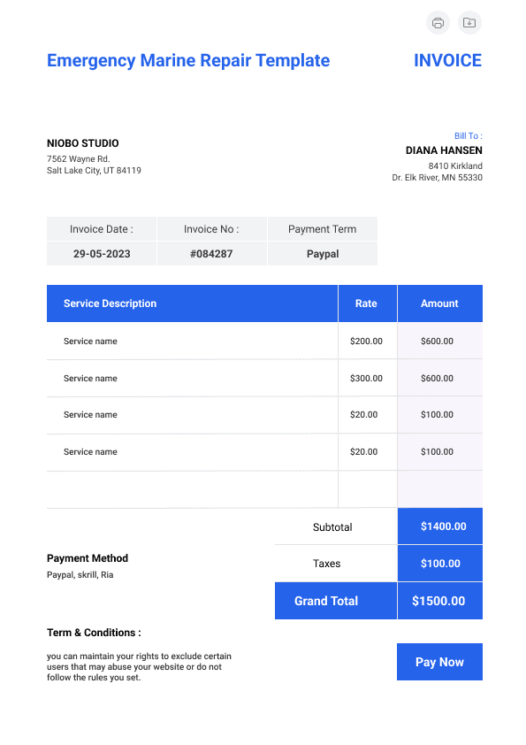
Task: Click the Subtotal label
Action: pyautogui.click(x=332, y=527)
